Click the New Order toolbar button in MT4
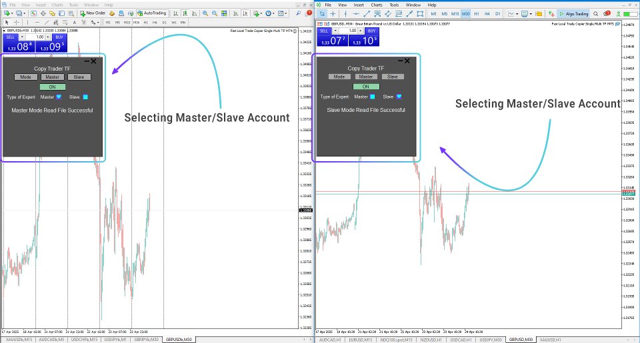640x343 pixels. coord(93,13)
